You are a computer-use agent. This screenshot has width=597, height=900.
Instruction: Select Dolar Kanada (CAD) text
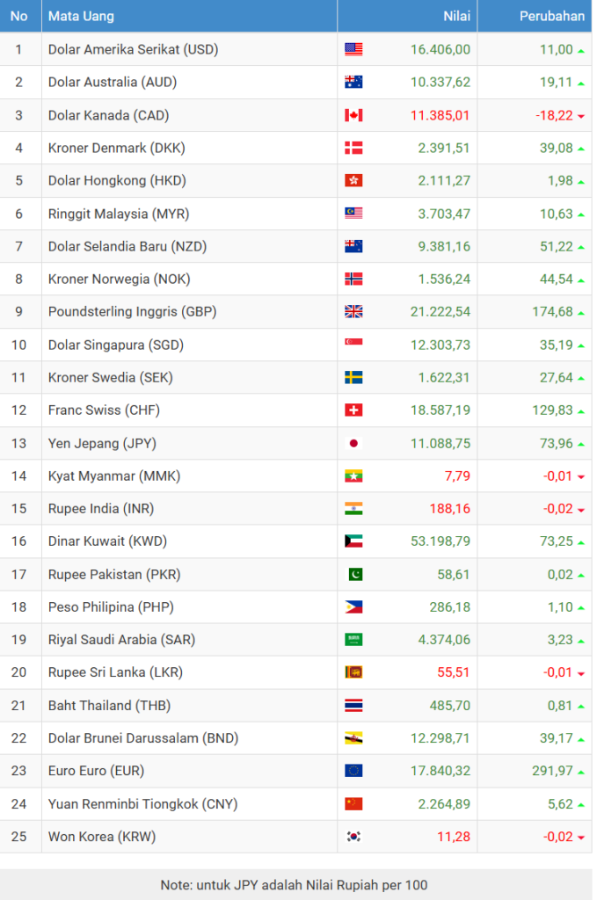108,115
